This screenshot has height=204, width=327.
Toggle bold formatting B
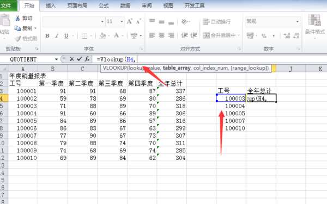(47, 36)
